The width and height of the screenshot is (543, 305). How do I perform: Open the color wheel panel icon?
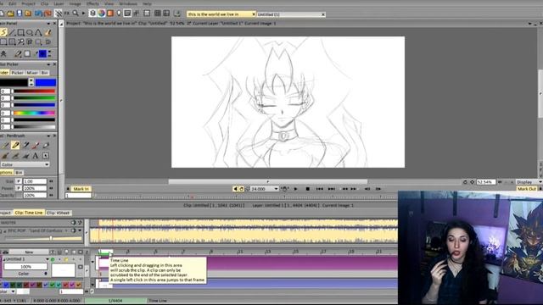click(102, 14)
